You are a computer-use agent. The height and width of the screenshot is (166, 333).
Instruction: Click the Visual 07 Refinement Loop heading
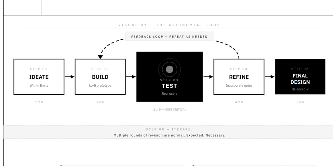click(x=169, y=25)
